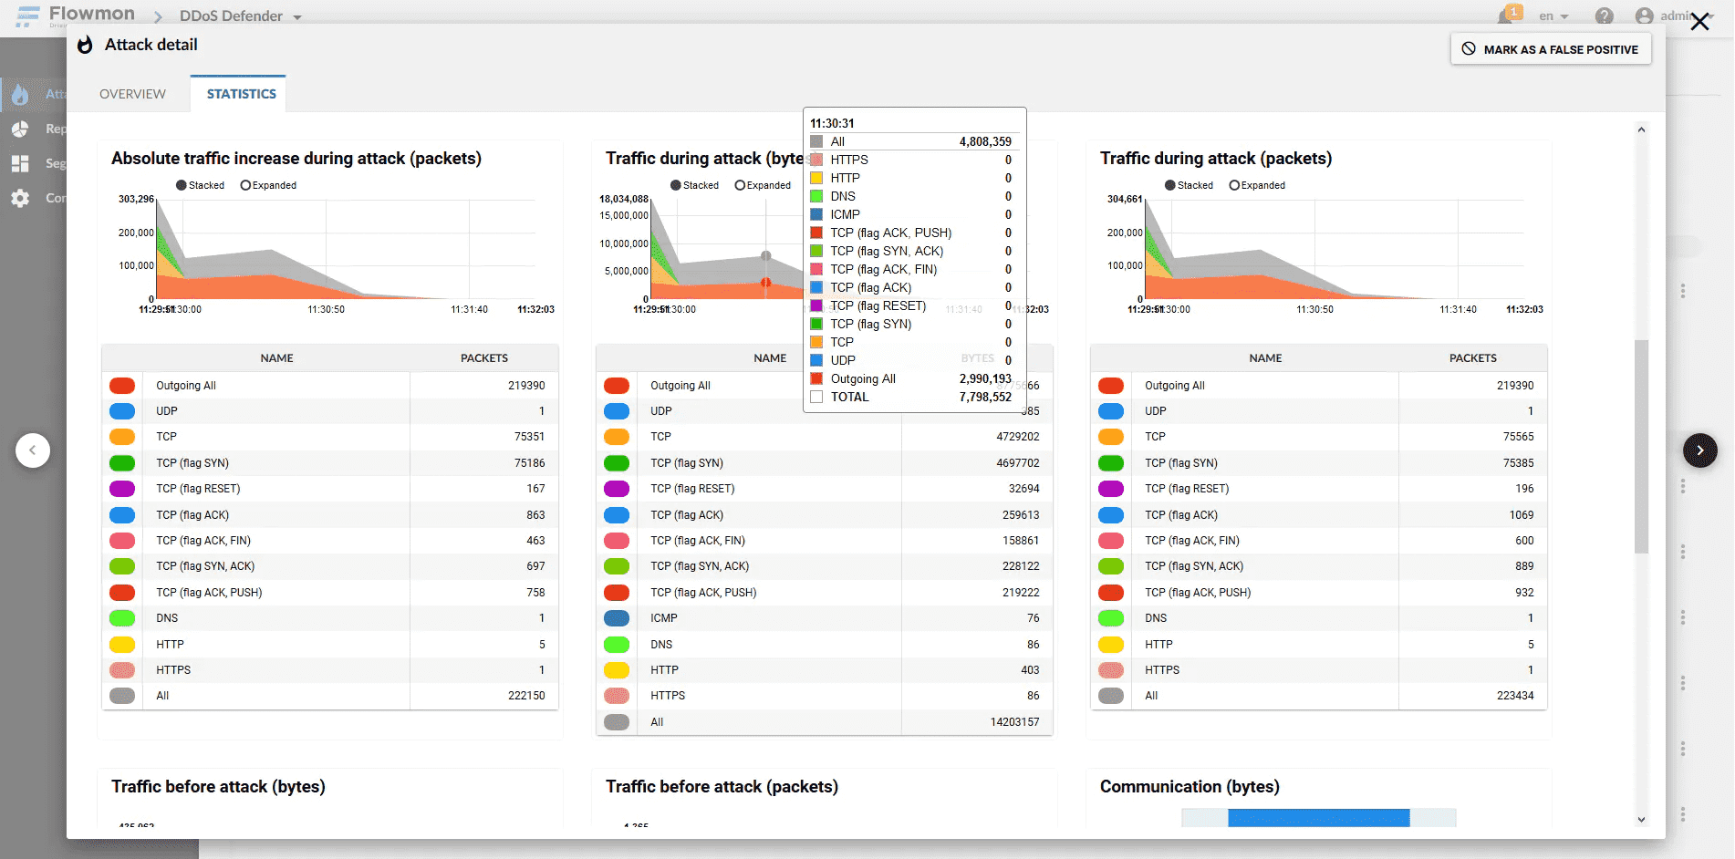The width and height of the screenshot is (1735, 859).
Task: Open the help question mark icon
Action: (x=1604, y=16)
